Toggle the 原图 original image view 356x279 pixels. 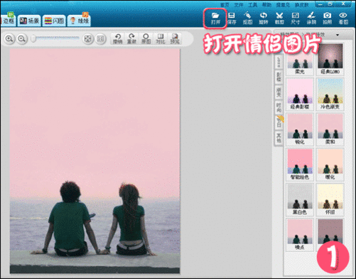point(146,38)
